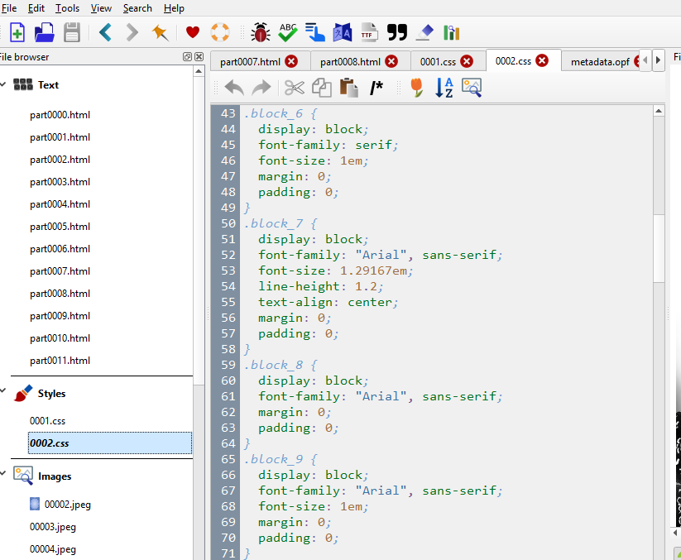Collapse the Images section in file browser
Image resolution: width=681 pixels, height=560 pixels.
3,476
